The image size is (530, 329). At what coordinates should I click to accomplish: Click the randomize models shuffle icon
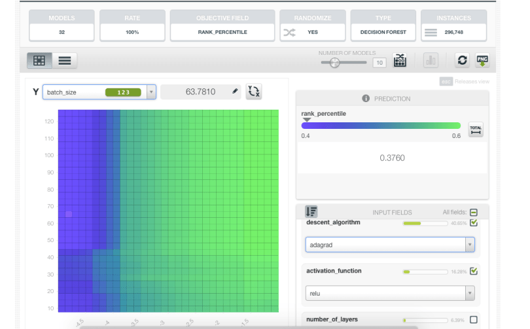(289, 32)
